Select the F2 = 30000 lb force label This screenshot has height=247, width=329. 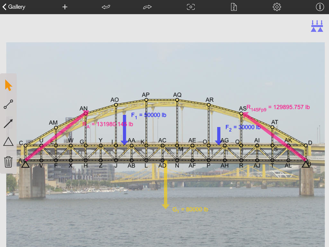coord(243,127)
